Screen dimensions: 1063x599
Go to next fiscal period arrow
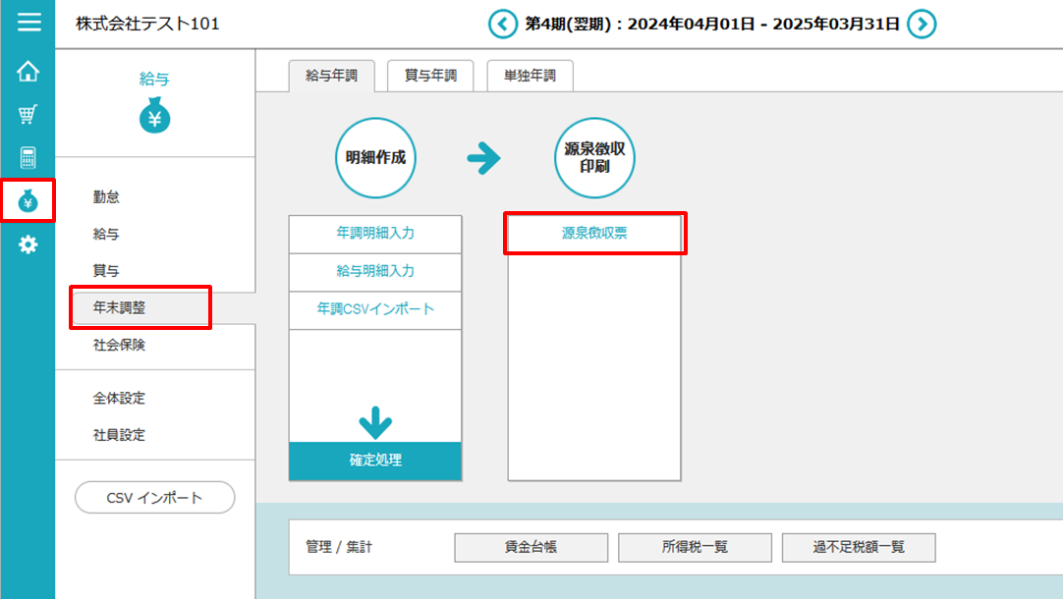tap(921, 24)
